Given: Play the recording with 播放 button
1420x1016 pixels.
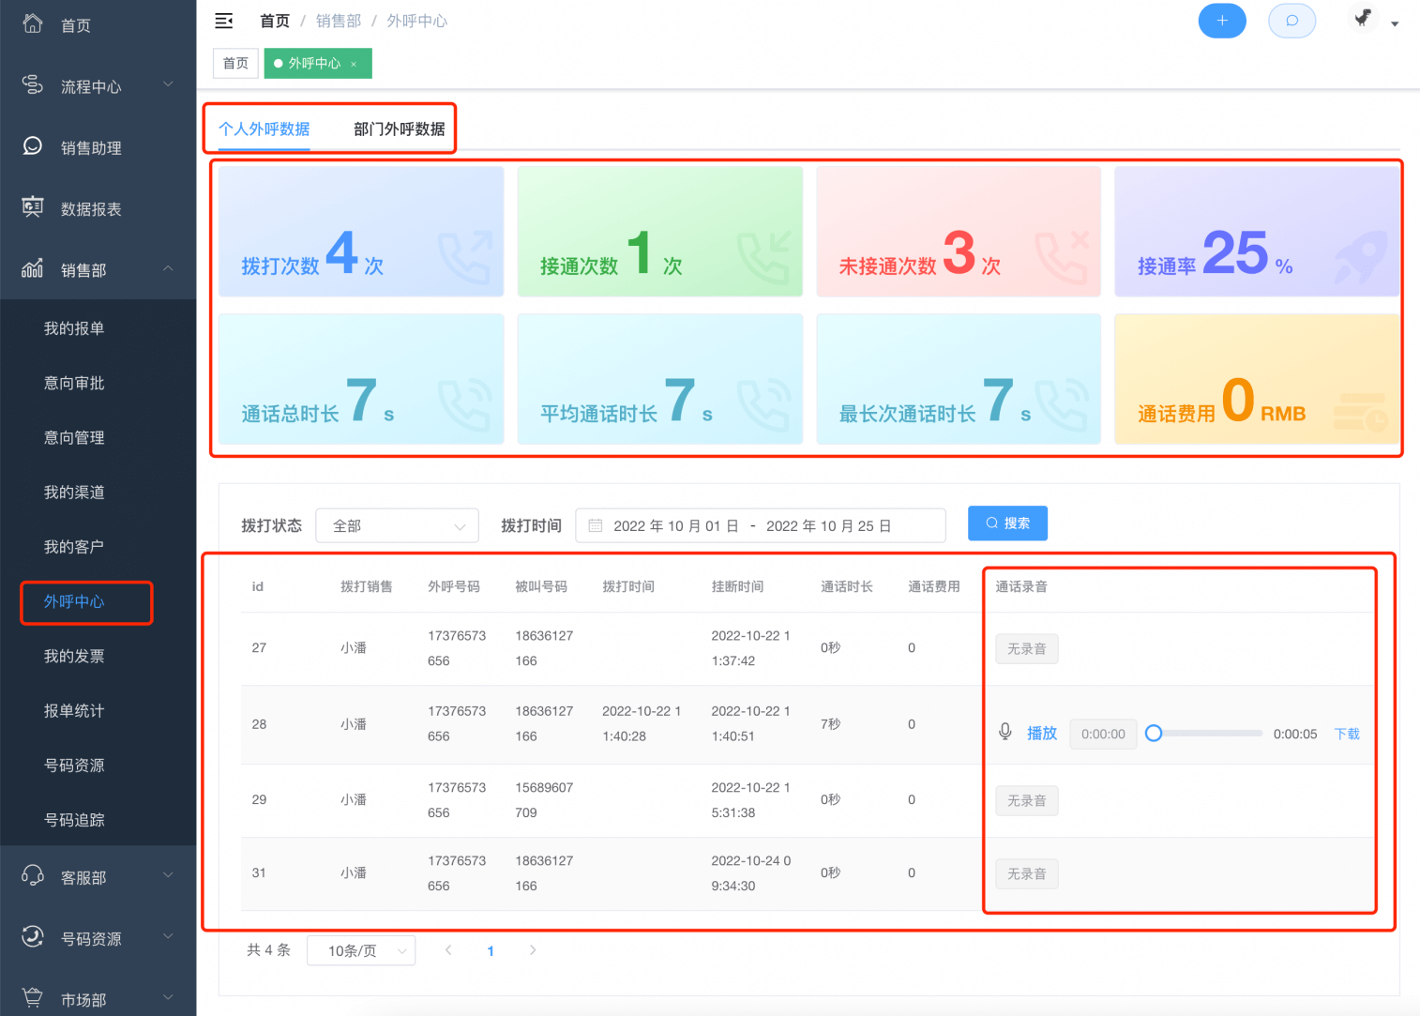Looking at the screenshot, I should point(1041,734).
